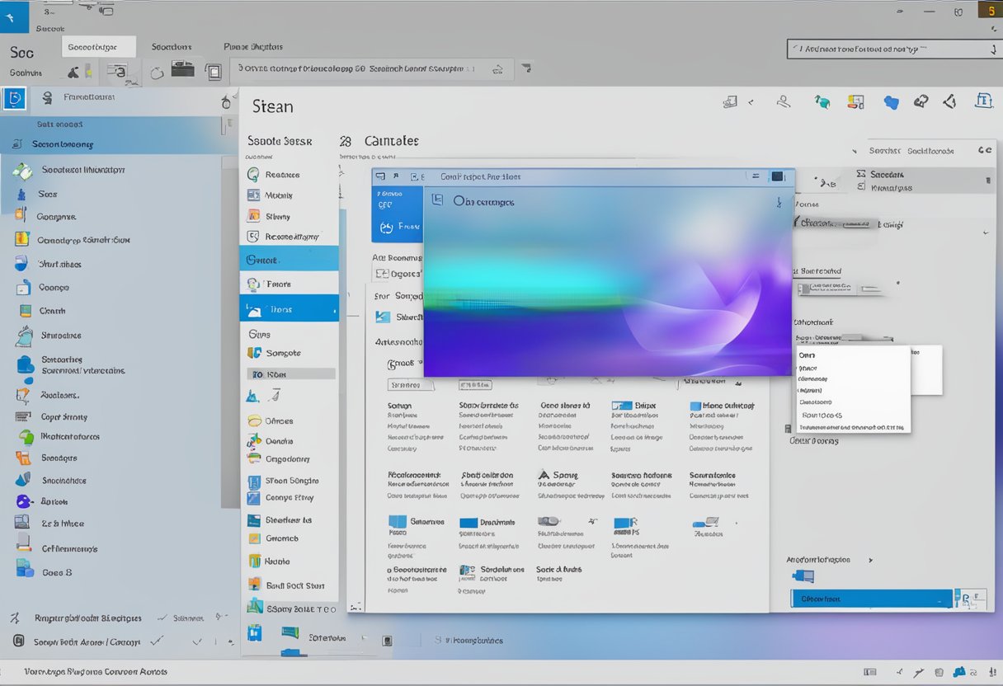1003x686 pixels.
Task: Toggle the small checkbox in the bottom strip
Action: pyautogui.click(x=385, y=641)
